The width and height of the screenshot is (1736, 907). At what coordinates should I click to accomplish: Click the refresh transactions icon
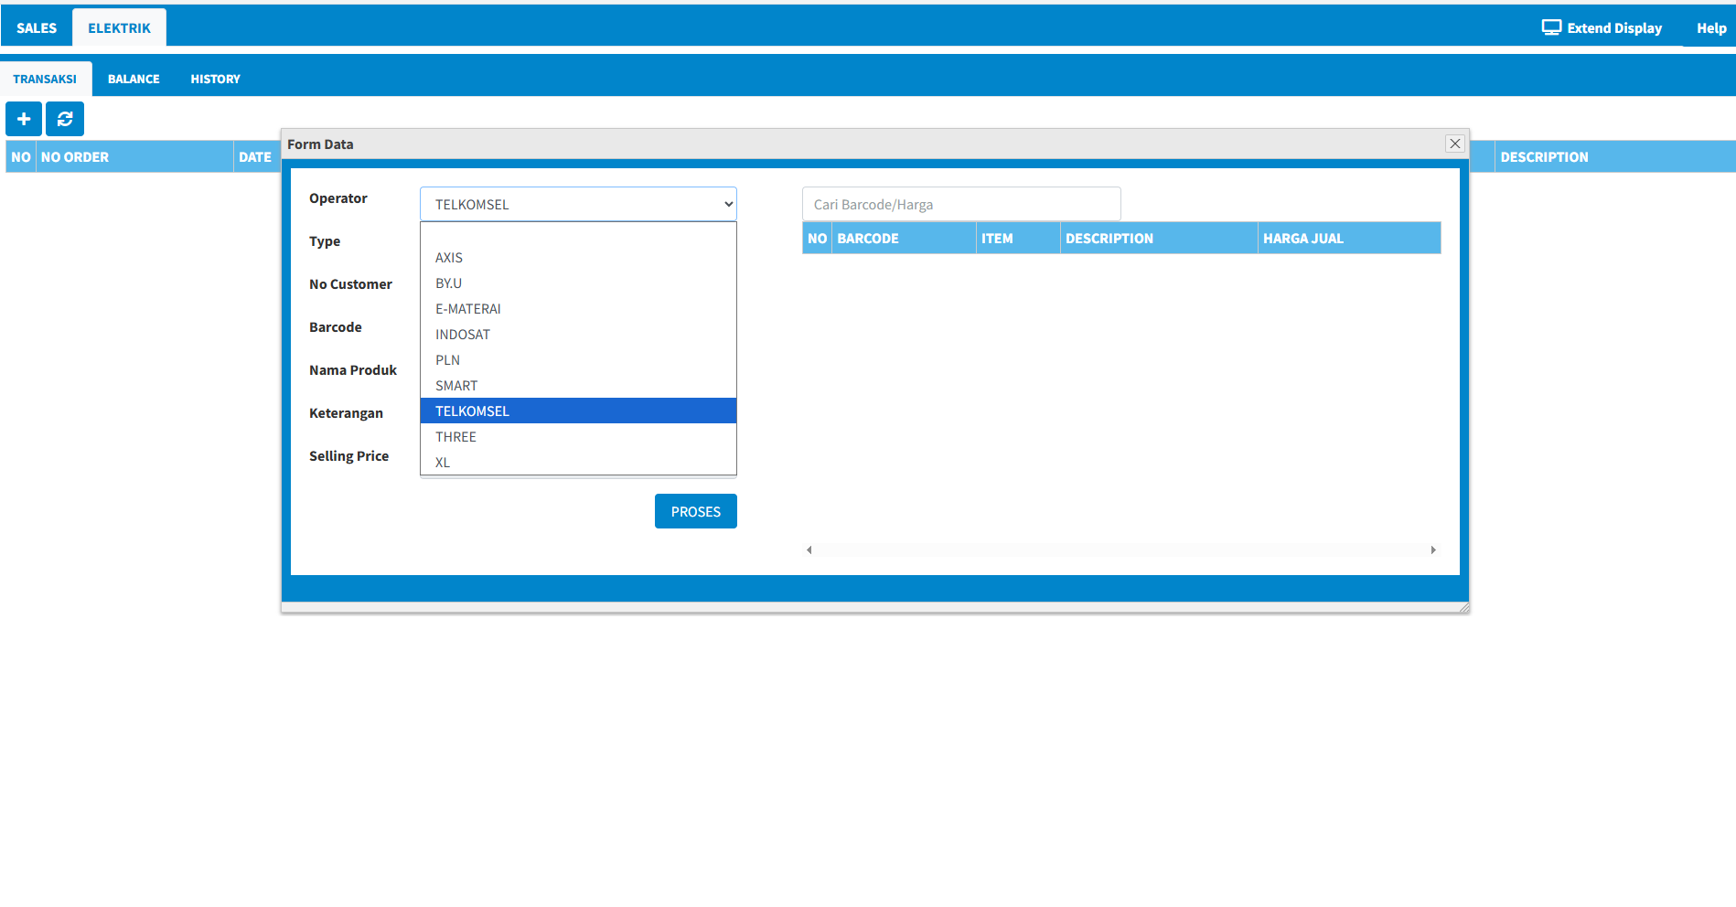click(65, 119)
